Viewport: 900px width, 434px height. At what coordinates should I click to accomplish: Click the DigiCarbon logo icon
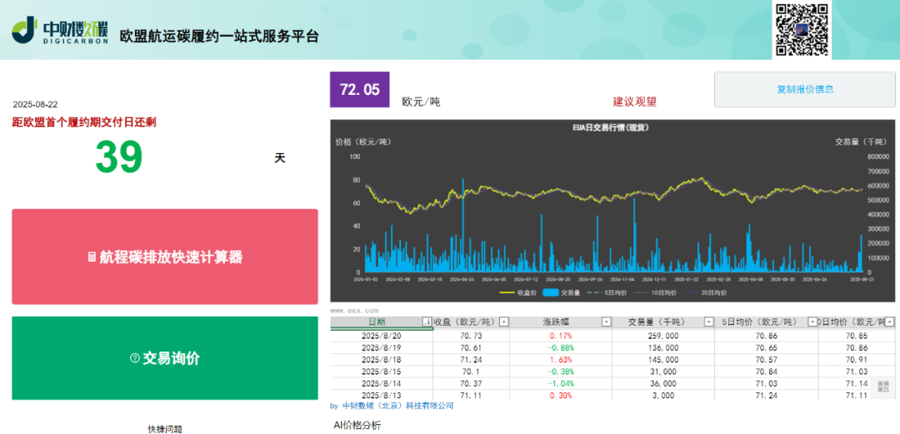tap(24, 30)
